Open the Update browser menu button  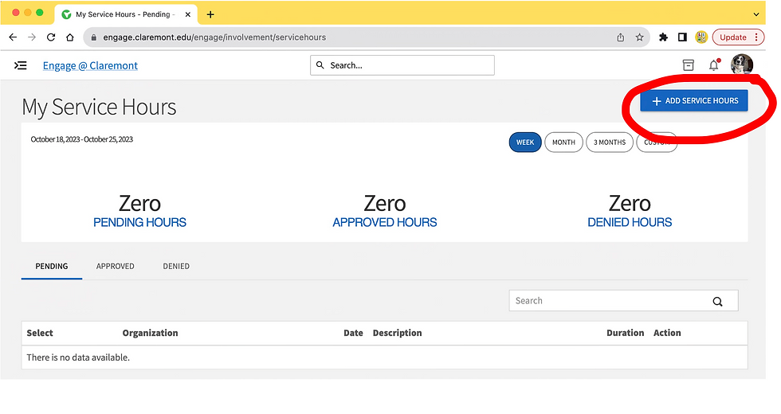click(738, 37)
